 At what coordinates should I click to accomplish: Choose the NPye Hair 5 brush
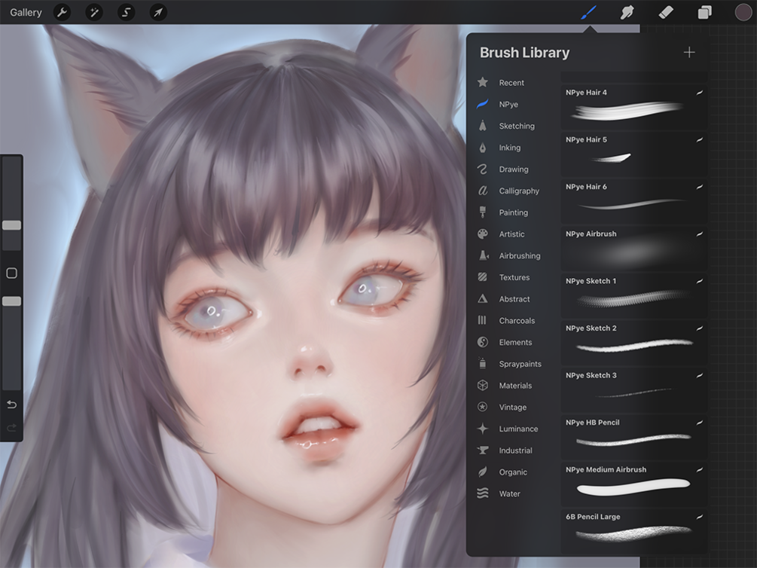(634, 154)
